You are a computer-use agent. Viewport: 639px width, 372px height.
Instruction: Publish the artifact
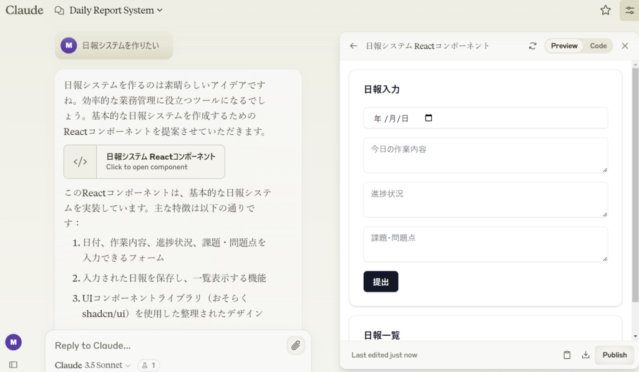pyautogui.click(x=614, y=355)
